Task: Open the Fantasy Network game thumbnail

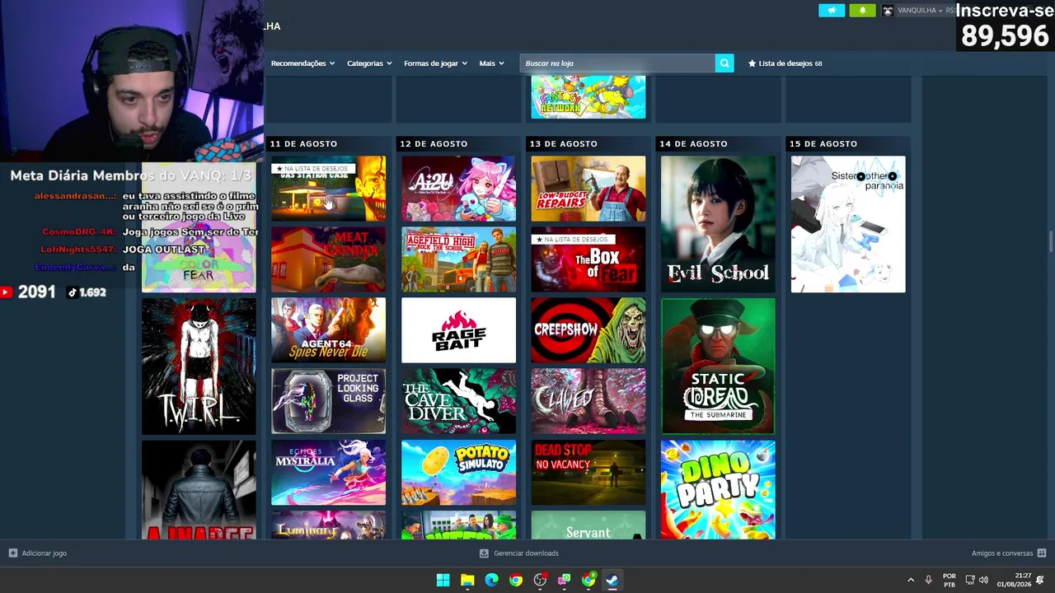Action: pos(588,97)
